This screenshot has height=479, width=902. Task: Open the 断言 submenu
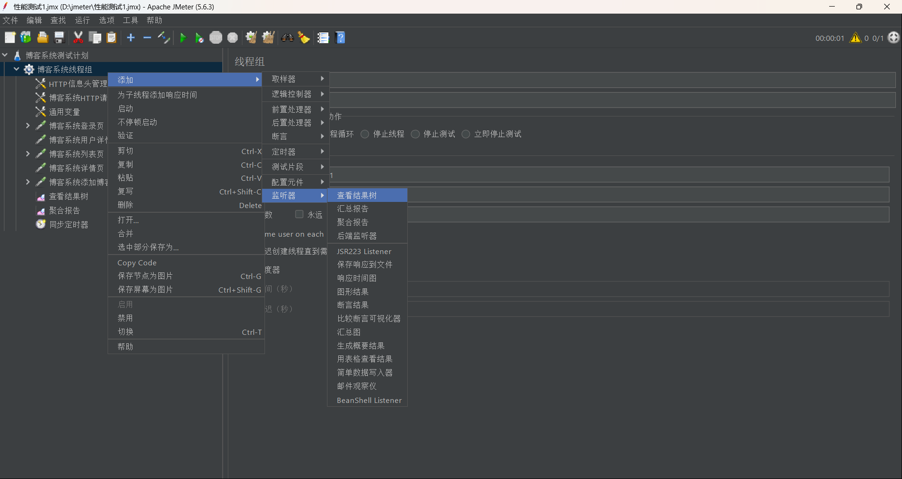tap(295, 136)
